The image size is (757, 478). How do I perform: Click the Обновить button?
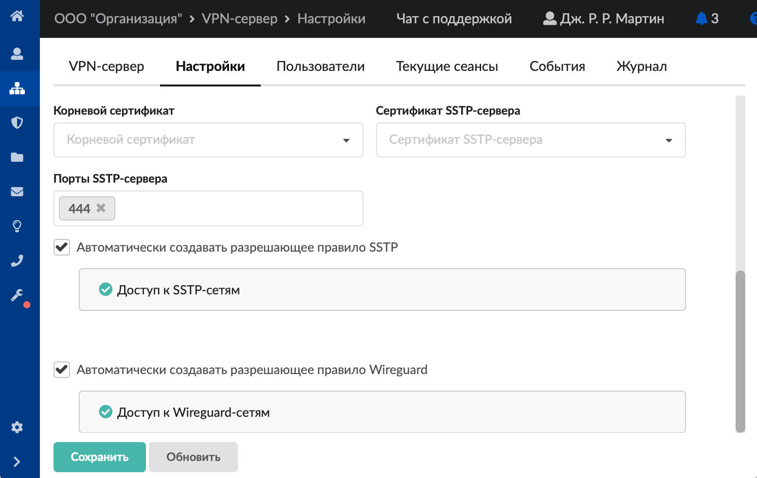pos(193,457)
